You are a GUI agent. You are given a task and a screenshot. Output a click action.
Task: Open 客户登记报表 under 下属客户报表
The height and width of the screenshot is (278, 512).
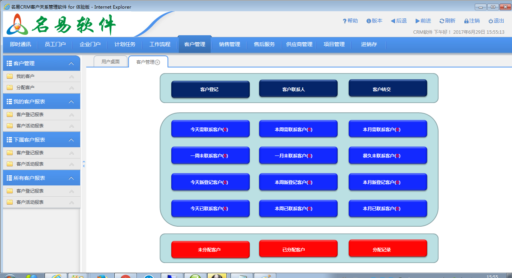coord(42,153)
